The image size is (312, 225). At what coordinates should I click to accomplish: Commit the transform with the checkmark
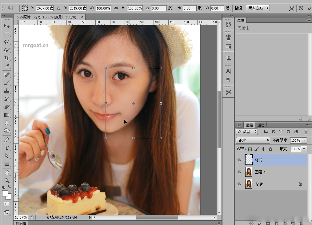click(x=309, y=8)
